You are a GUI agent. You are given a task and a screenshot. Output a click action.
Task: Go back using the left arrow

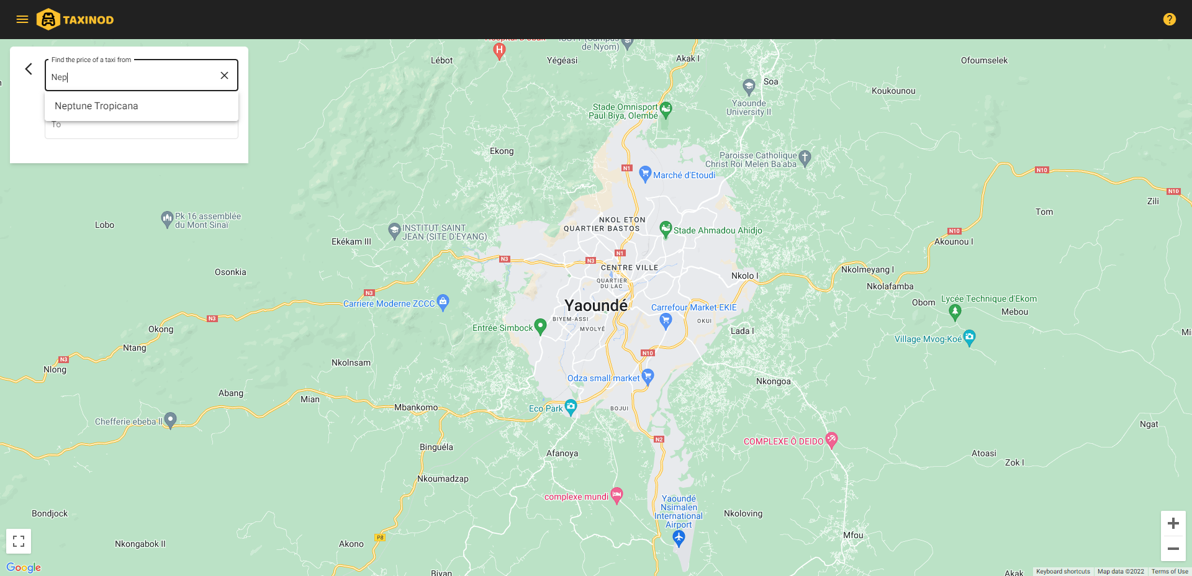[29, 69]
